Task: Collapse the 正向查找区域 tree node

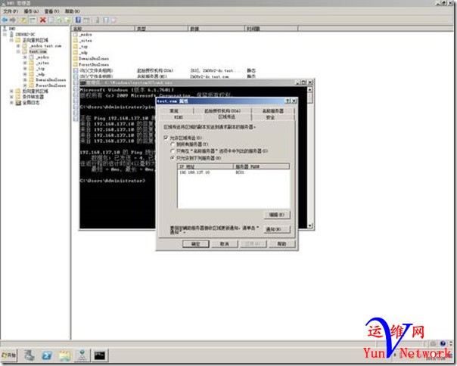Action: (x=11, y=40)
